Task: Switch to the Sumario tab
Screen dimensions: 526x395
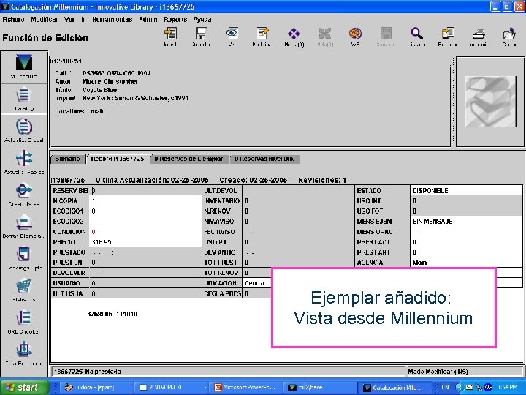Action: click(x=68, y=159)
